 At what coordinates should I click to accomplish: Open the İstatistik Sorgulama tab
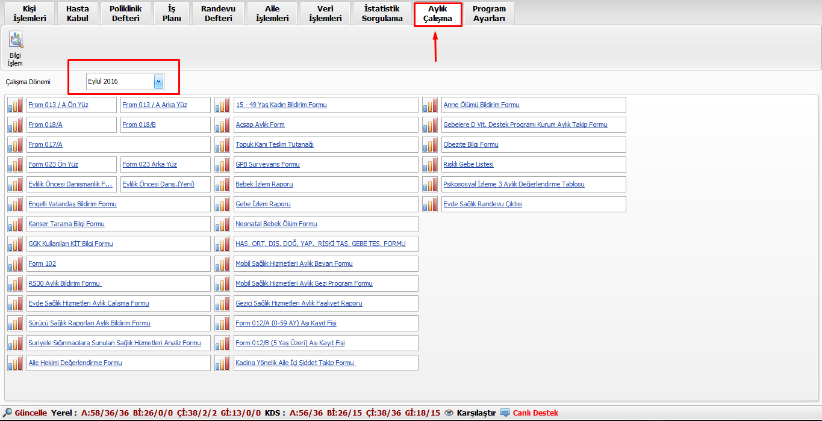382,13
